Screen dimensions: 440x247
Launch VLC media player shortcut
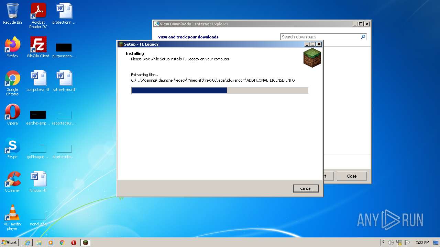(12, 217)
